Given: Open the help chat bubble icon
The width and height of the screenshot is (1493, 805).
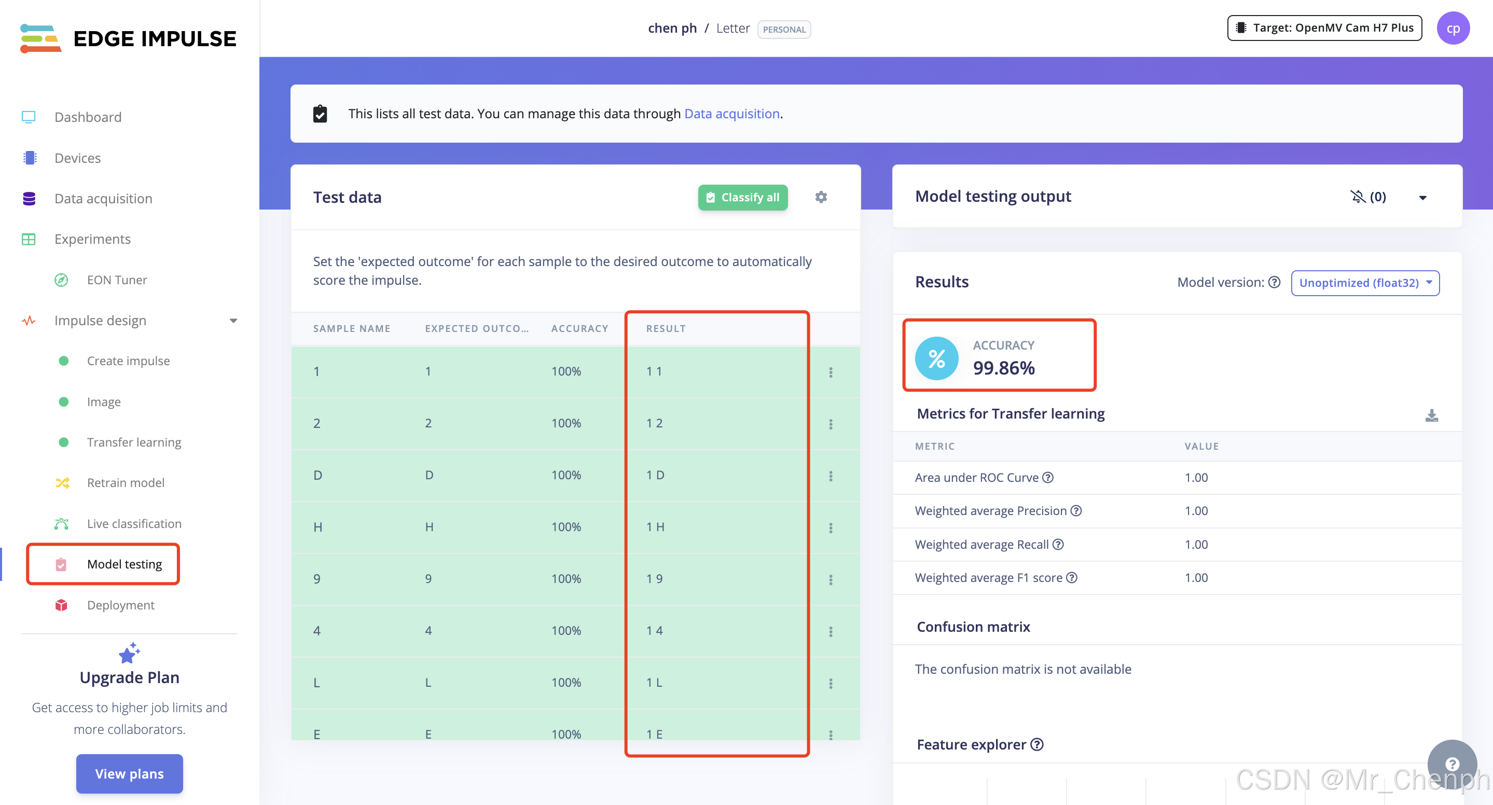Looking at the screenshot, I should pyautogui.click(x=1451, y=764).
